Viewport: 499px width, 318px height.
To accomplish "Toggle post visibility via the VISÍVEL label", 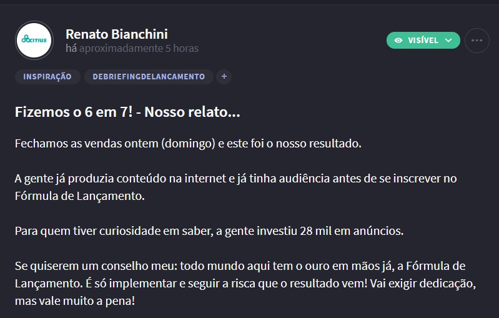I will click(x=423, y=41).
